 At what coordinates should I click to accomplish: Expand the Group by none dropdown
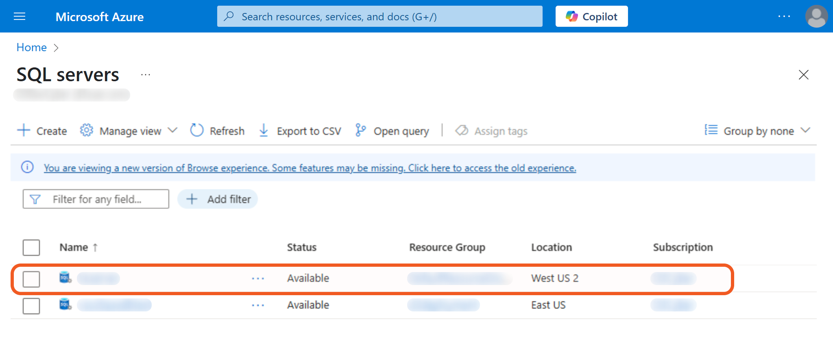pyautogui.click(x=758, y=131)
